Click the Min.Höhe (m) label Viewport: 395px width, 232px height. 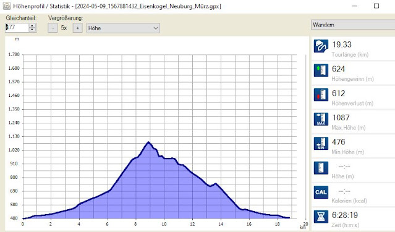pyautogui.click(x=347, y=152)
